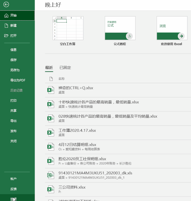Click the new document icon beside 新建
Image resolution: width=191 pixels, height=201 pixels.
click(6, 26)
